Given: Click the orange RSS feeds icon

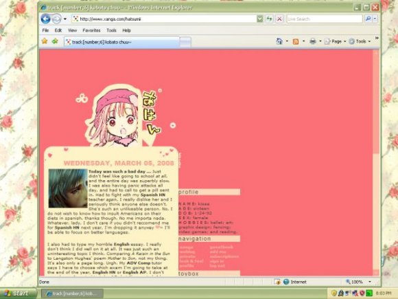Looking at the screenshot, I should [296, 41].
